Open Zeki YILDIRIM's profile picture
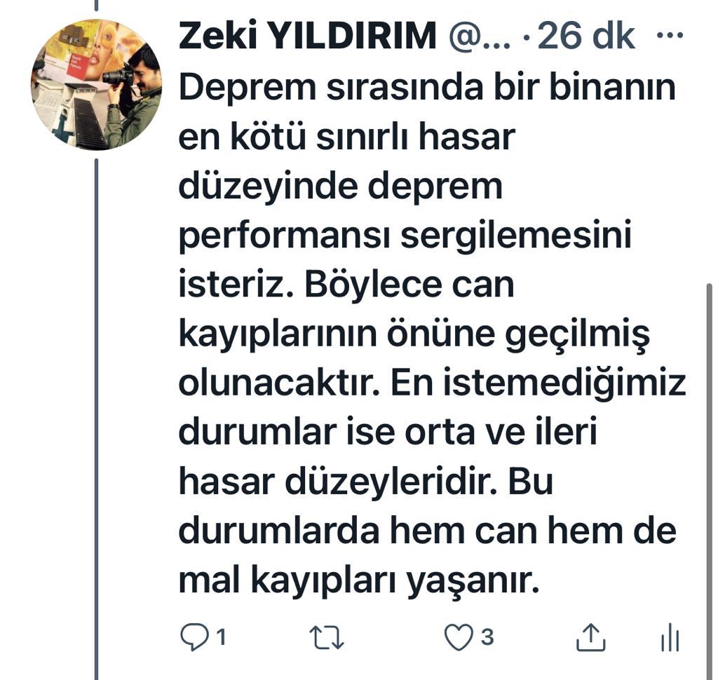Screen dimensions: 718x680 coord(96,84)
